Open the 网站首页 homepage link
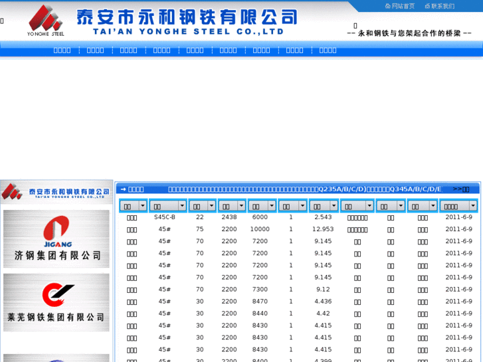 [403, 6]
